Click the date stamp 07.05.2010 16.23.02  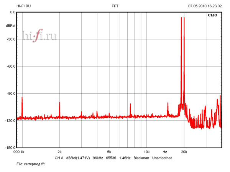205,6
